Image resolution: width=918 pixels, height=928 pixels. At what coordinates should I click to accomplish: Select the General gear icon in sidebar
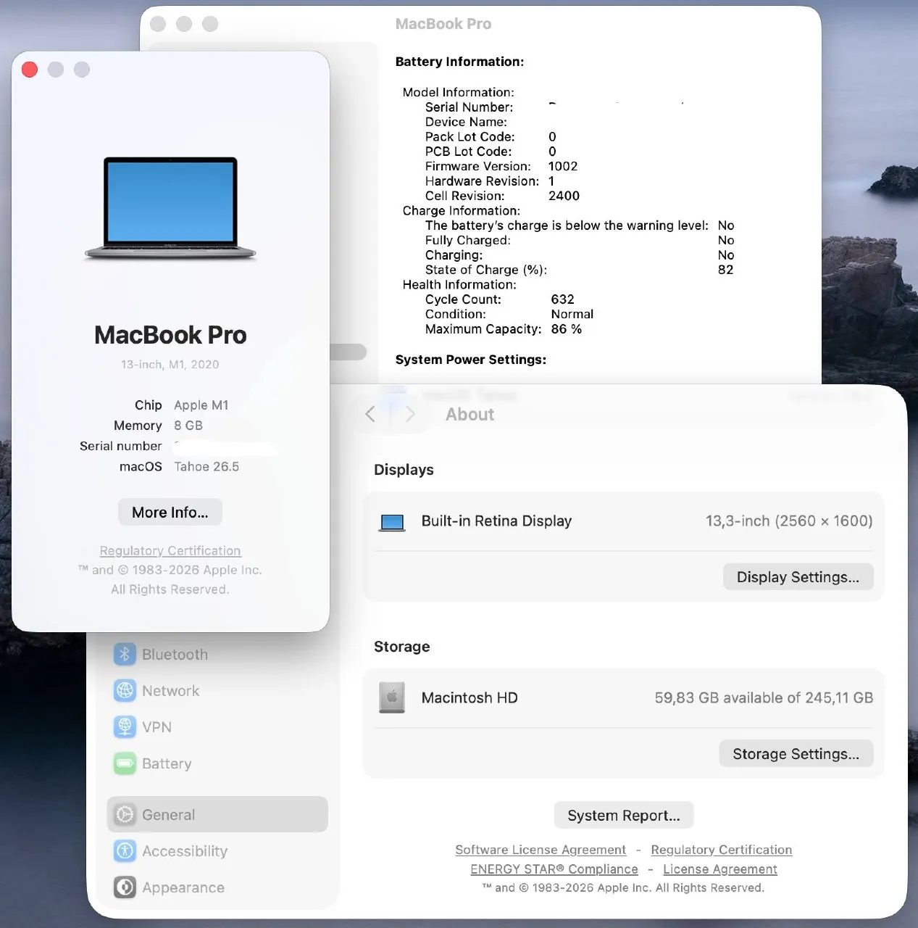pos(125,814)
